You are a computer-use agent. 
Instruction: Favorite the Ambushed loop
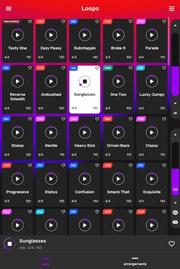63,68
